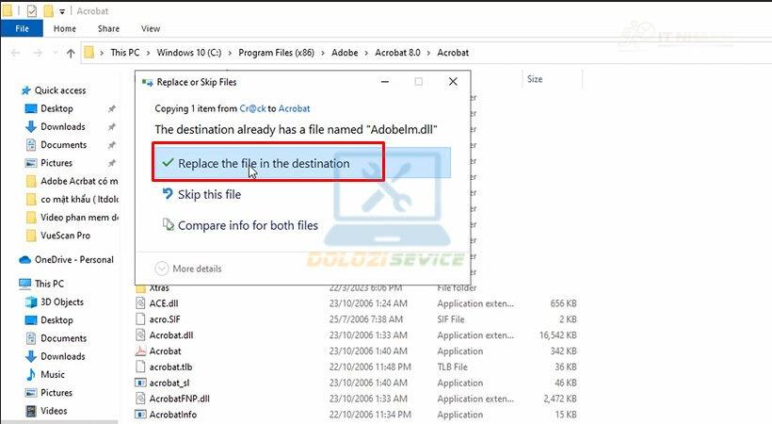
Task: Select Acrobat.dll file icon
Action: (x=141, y=334)
